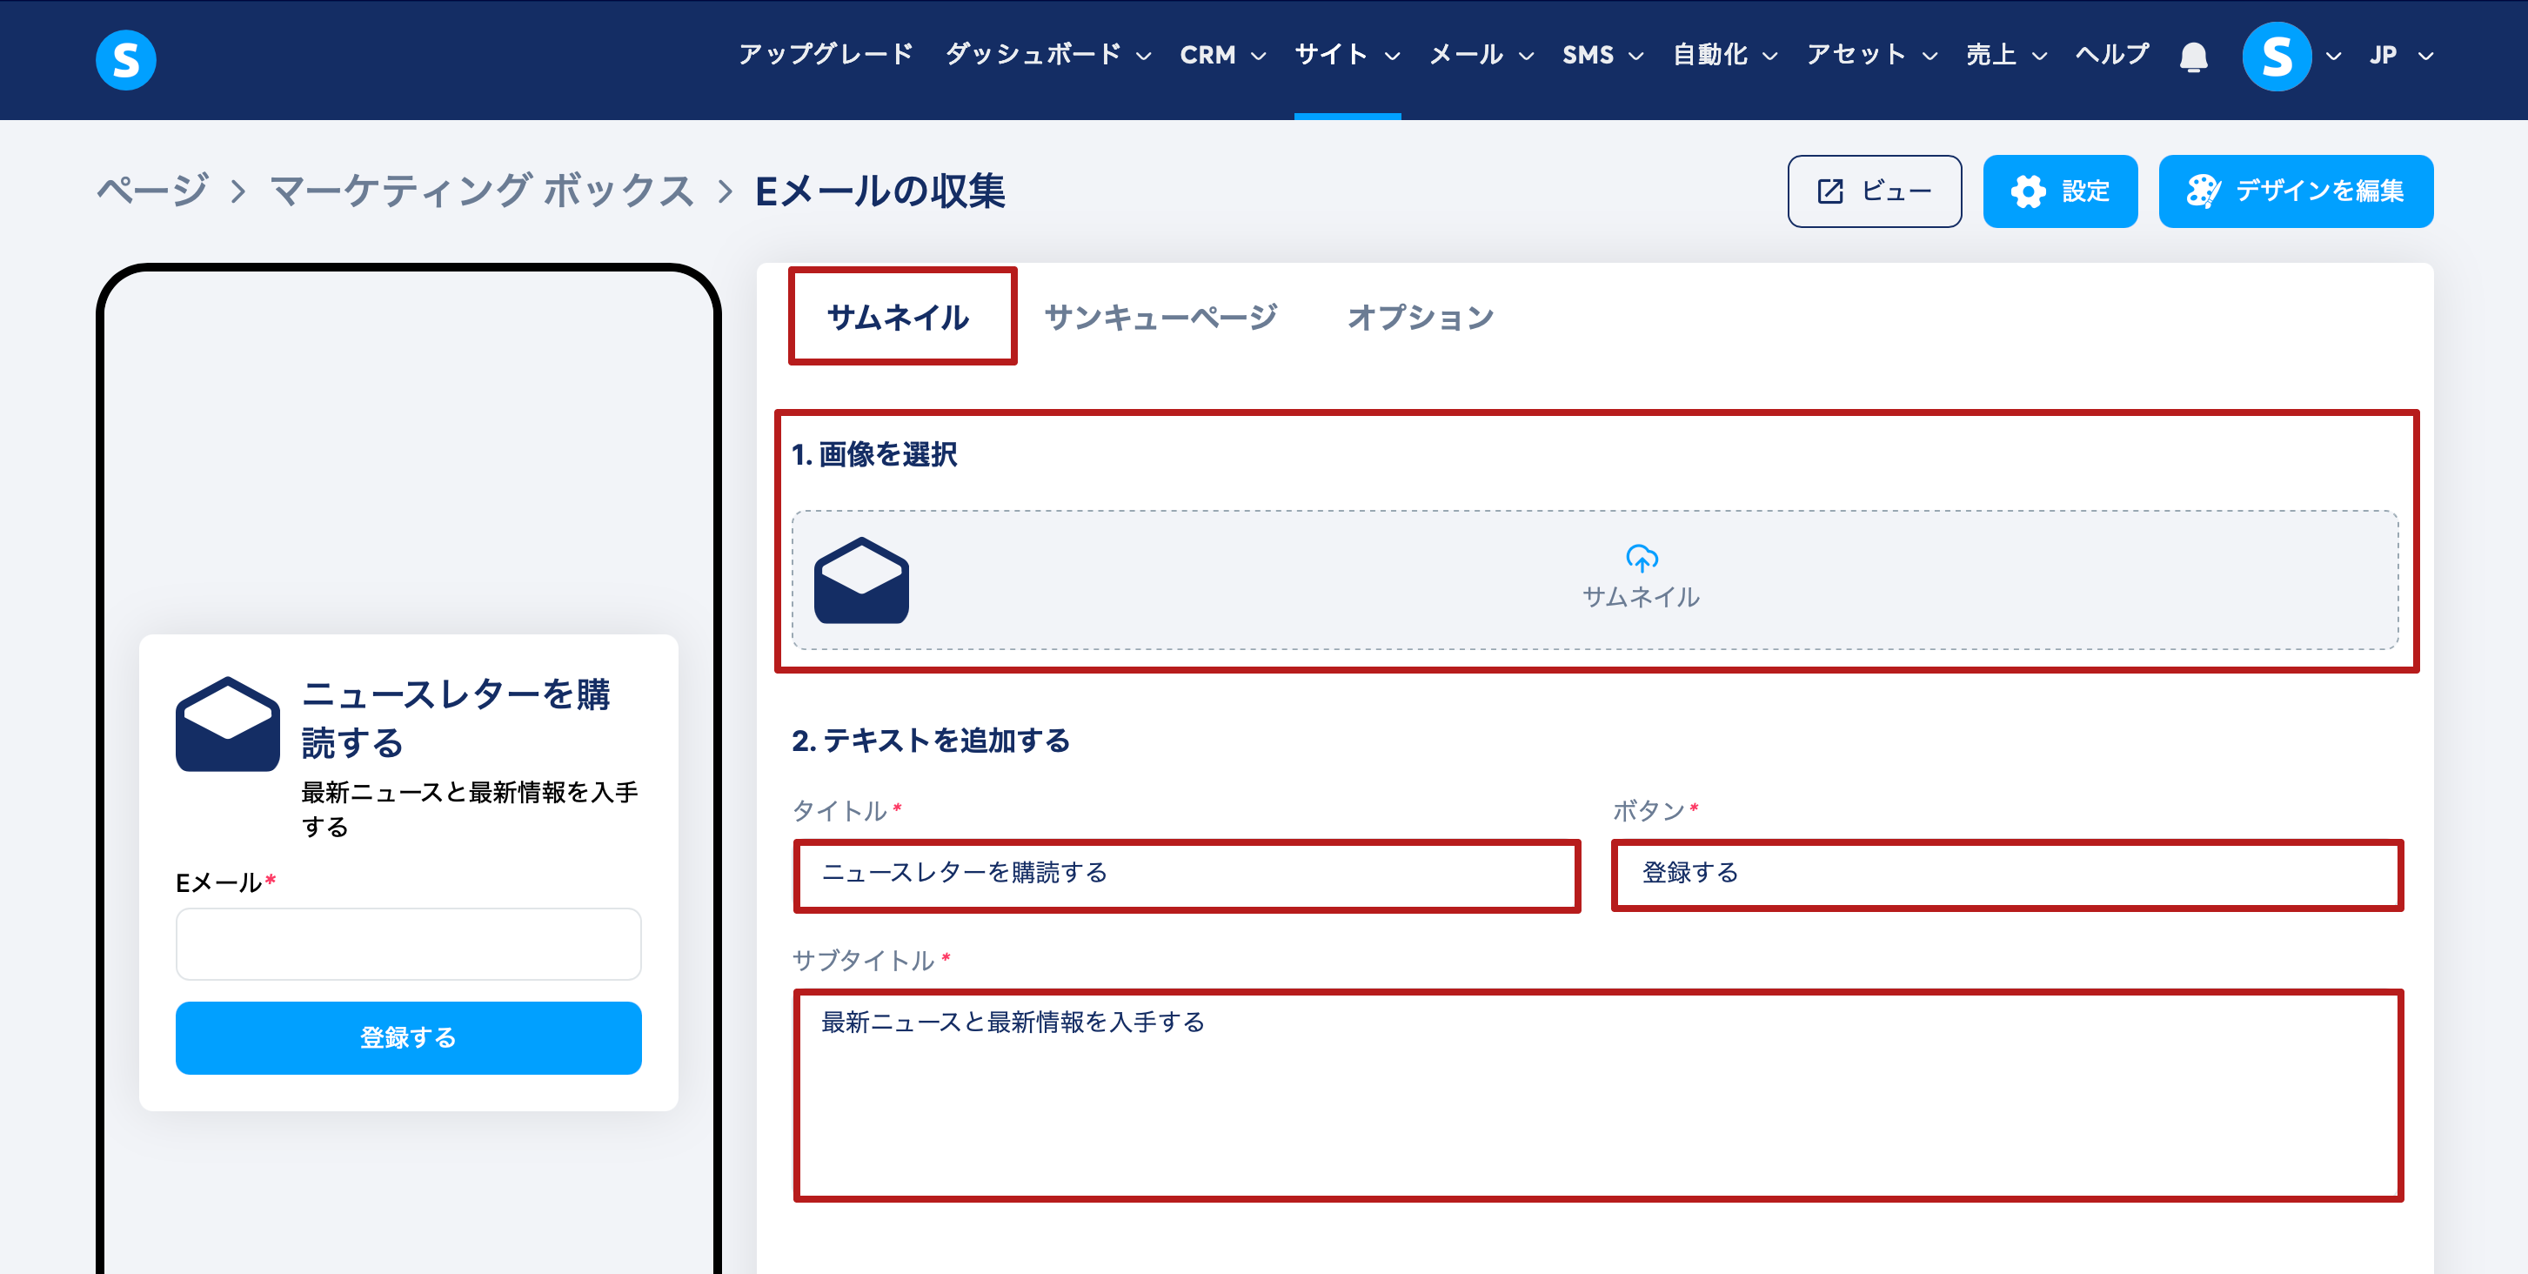Viewport: 2528px width, 1274px height.
Task: Open notifications bell icon
Action: [2192, 57]
